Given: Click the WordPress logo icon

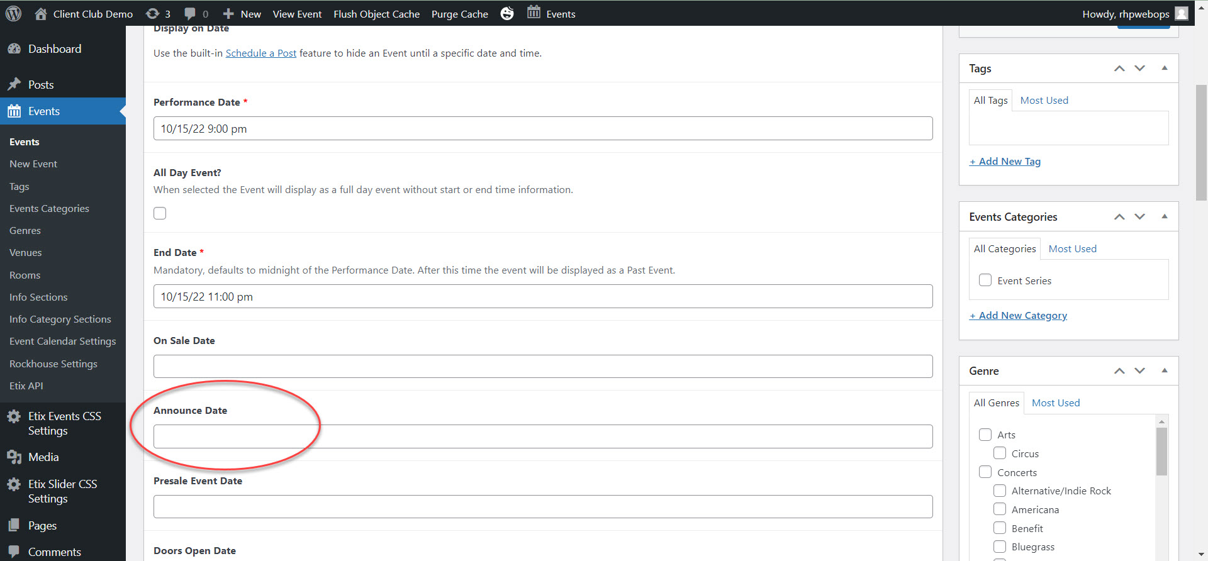Looking at the screenshot, I should pyautogui.click(x=13, y=13).
